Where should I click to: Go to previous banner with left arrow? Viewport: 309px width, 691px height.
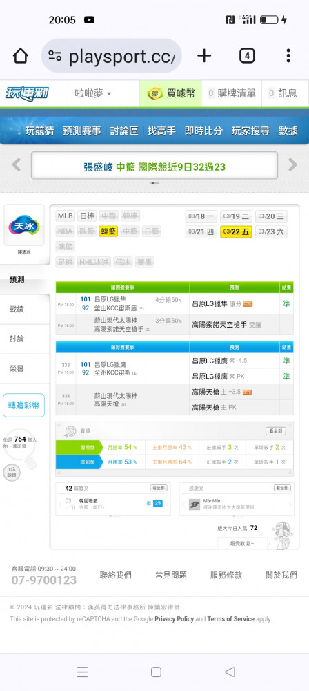coord(17,165)
